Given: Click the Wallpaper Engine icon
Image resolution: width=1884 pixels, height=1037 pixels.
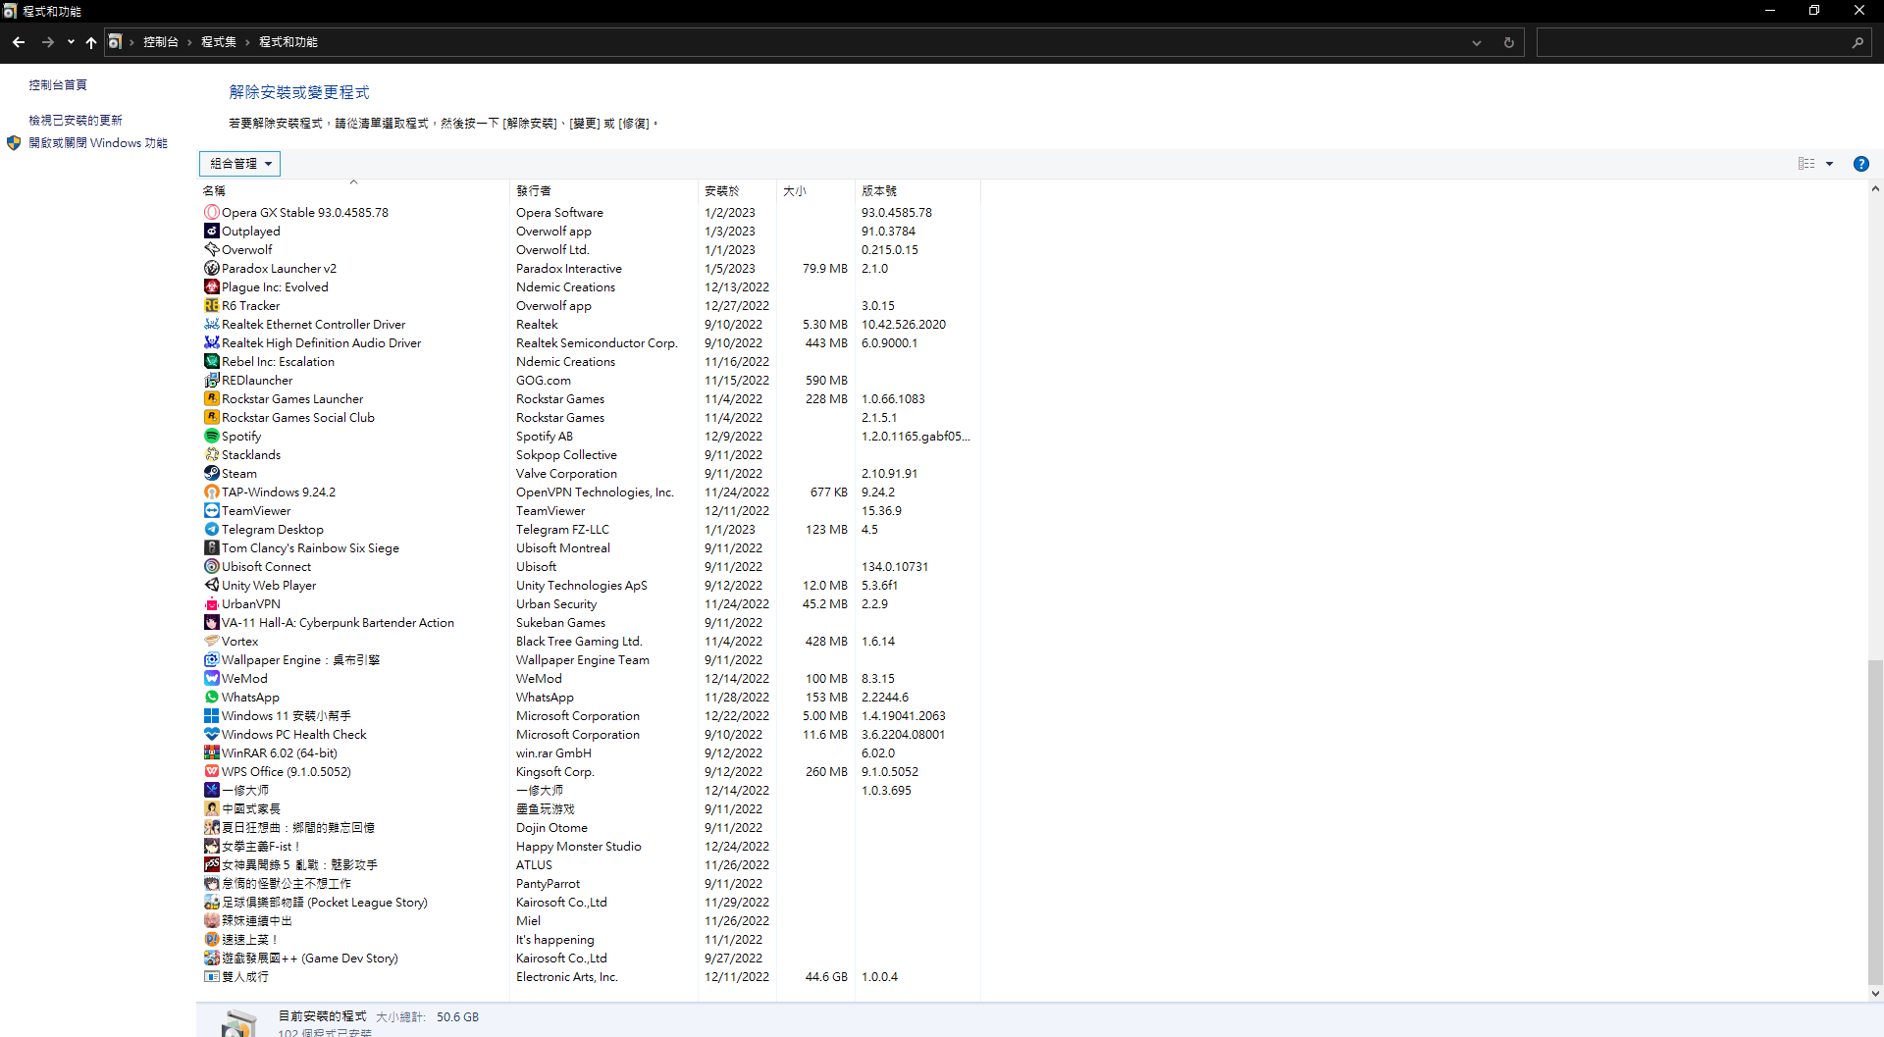Looking at the screenshot, I should click(x=211, y=660).
